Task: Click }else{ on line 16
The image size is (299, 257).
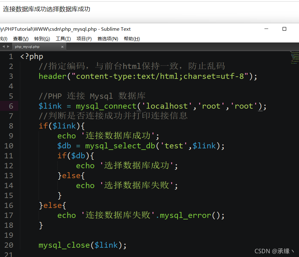Action: click(x=53, y=206)
